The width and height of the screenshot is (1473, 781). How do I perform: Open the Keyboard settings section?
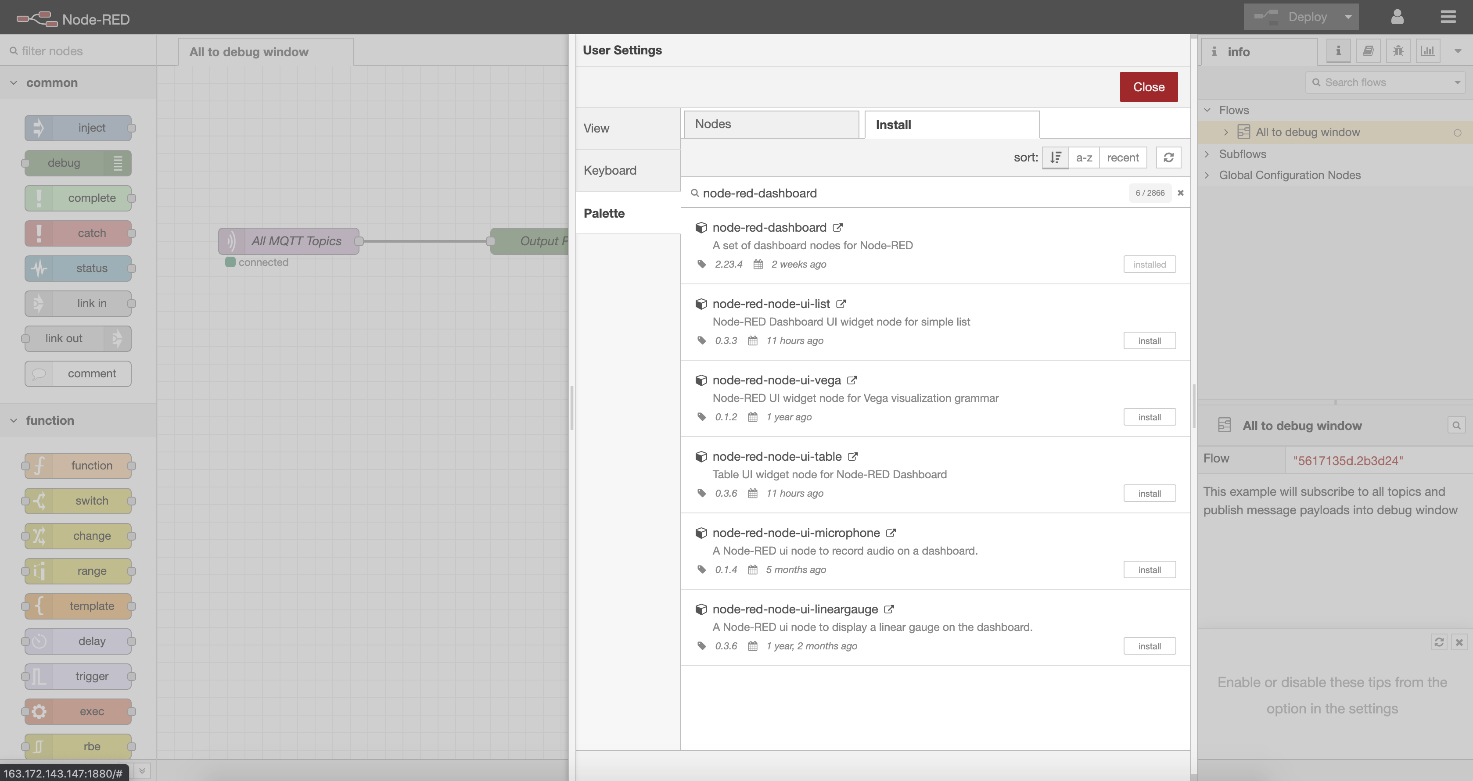pos(610,170)
